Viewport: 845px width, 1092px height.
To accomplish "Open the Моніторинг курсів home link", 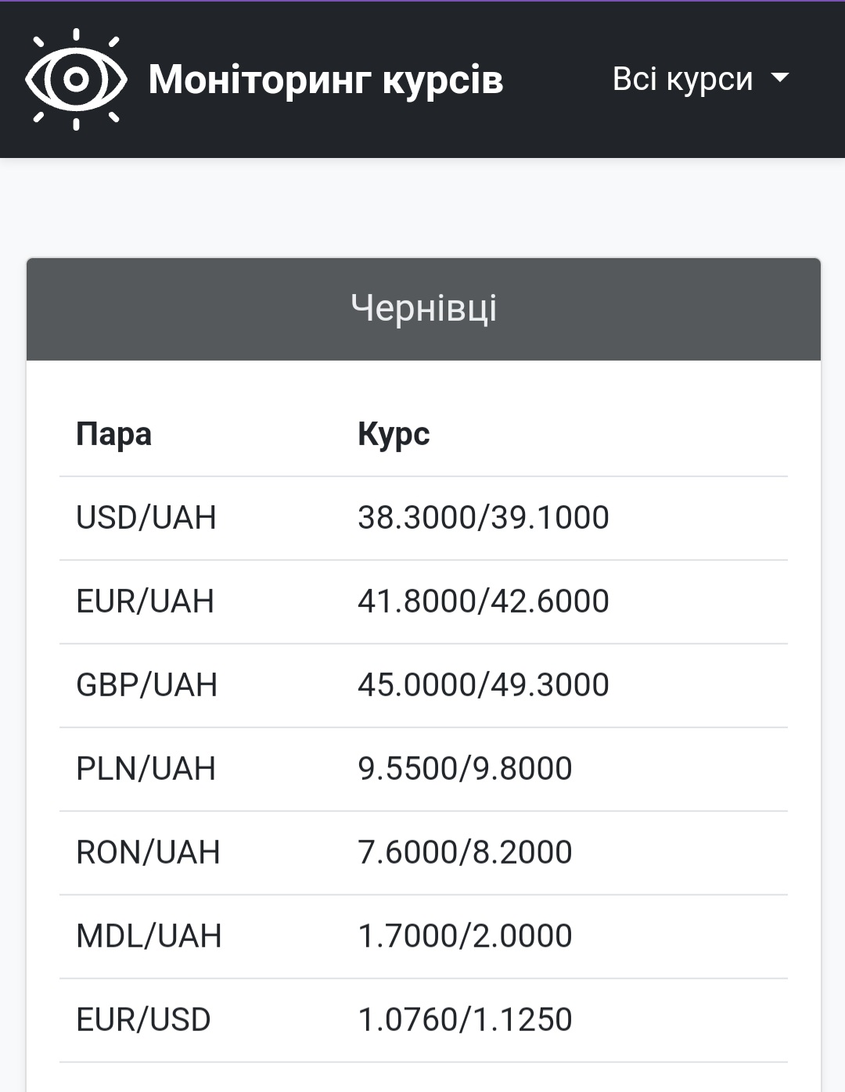I will point(325,79).
